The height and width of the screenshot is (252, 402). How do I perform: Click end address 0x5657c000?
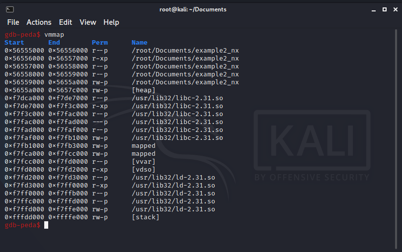pos(68,90)
